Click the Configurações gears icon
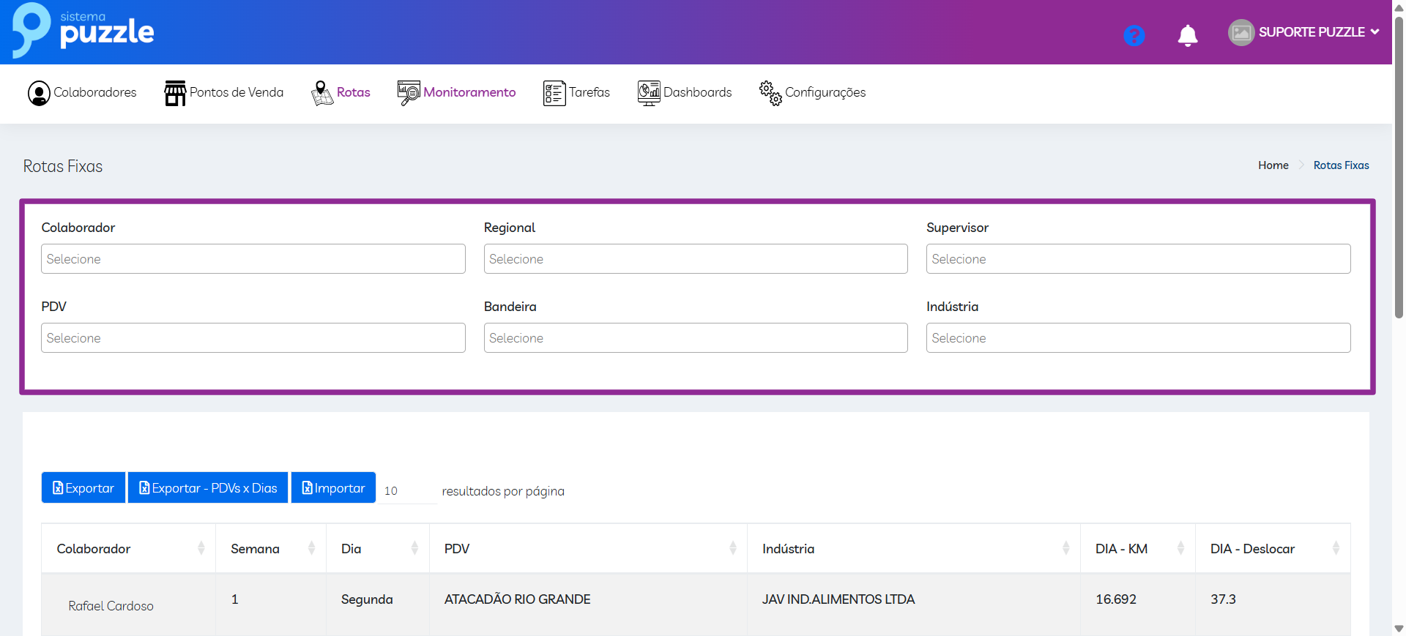Viewport: 1406px width, 636px height. click(770, 93)
